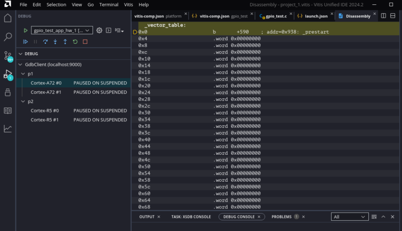This screenshot has height=231, width=402.
Task: Open the Vitis menu
Action: 128,4
